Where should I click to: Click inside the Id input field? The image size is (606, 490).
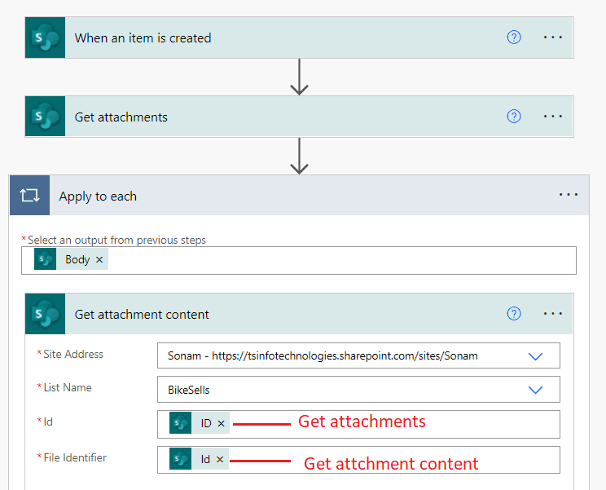(x=358, y=424)
